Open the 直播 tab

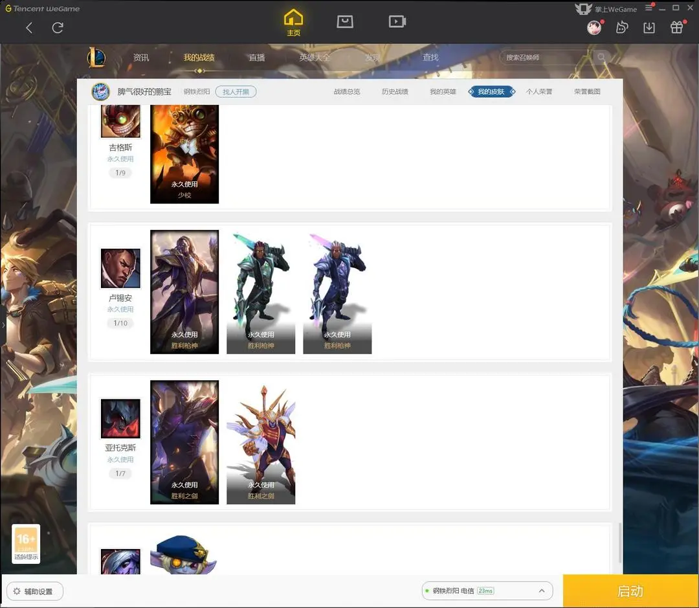click(257, 58)
